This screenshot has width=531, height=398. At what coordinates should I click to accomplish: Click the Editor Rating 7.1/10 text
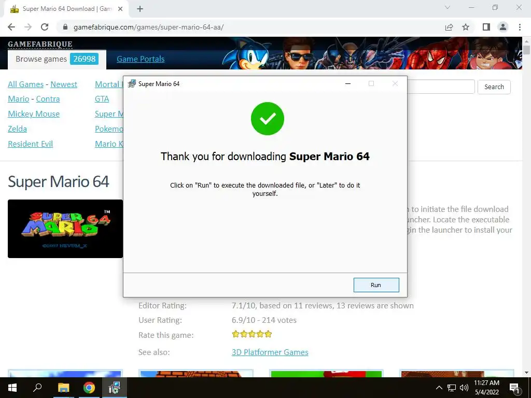323,306
